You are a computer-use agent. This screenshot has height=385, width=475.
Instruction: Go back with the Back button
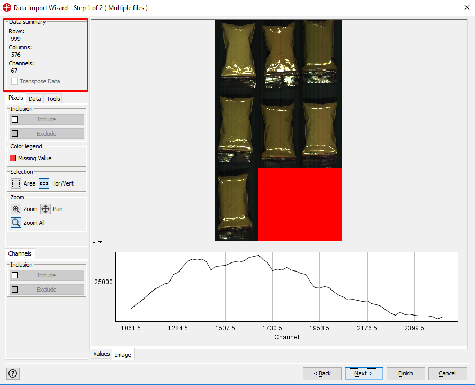[322, 373]
